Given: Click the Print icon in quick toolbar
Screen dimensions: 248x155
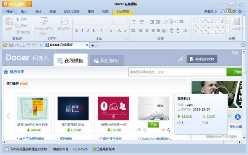Looking at the screenshot, I should (x=17, y=45).
